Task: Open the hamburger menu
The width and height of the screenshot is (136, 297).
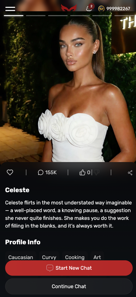Action: [x=10, y=9]
